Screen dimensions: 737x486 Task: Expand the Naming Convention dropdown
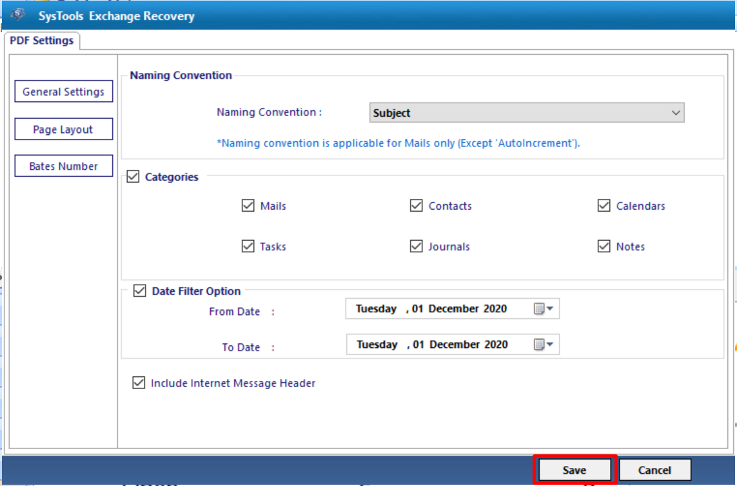tap(675, 113)
